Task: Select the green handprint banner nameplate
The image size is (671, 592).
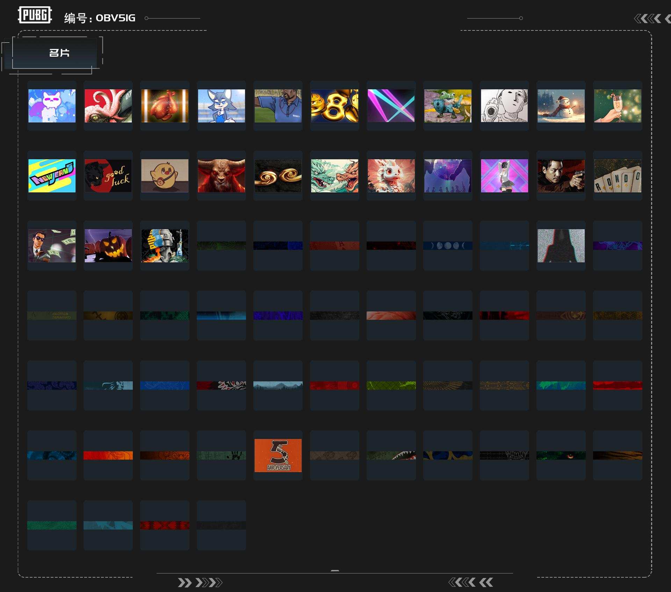Action: (222, 456)
